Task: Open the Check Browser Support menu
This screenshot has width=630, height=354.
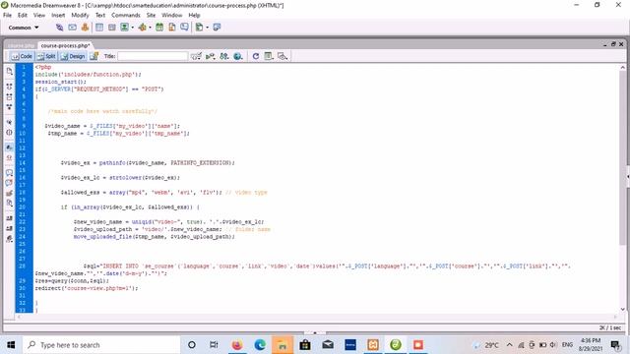Action: coord(196,56)
